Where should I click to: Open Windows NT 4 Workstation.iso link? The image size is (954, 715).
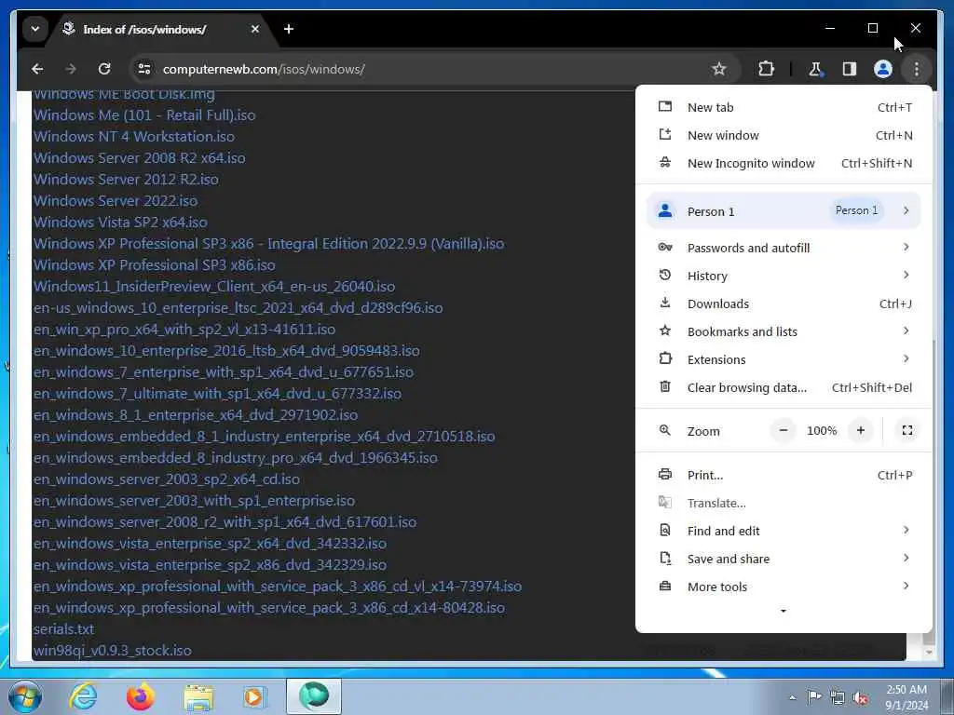134,136
